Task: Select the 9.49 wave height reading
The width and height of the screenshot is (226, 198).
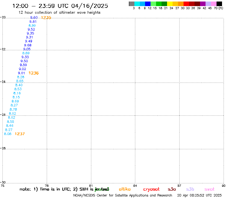Action: tap(29, 41)
